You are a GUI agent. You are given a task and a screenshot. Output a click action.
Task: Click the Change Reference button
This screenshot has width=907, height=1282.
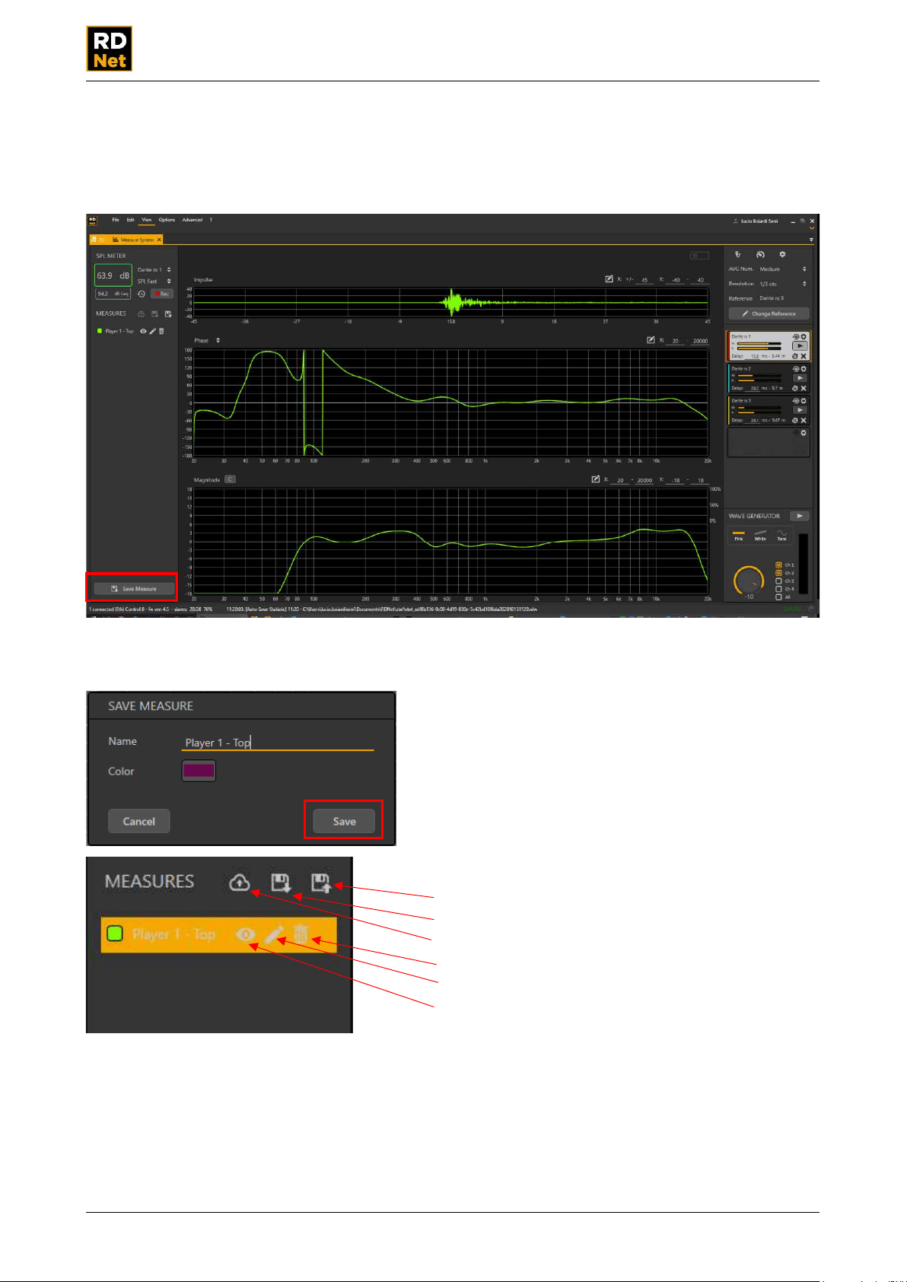tap(769, 313)
